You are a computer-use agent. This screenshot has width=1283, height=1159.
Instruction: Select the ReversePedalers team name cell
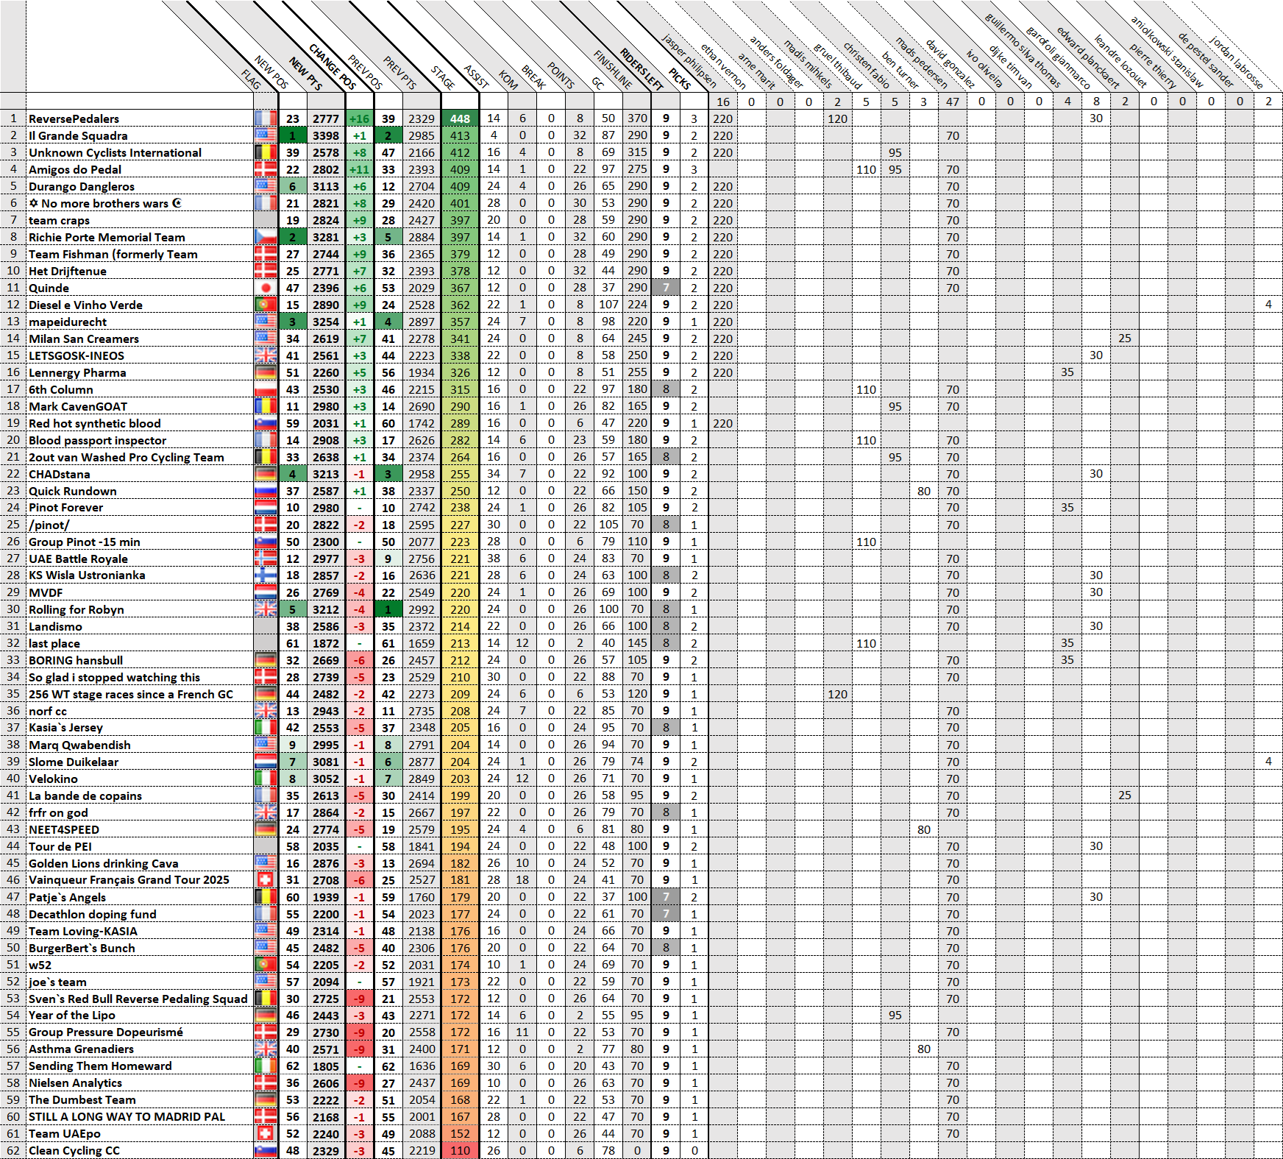[x=140, y=118]
